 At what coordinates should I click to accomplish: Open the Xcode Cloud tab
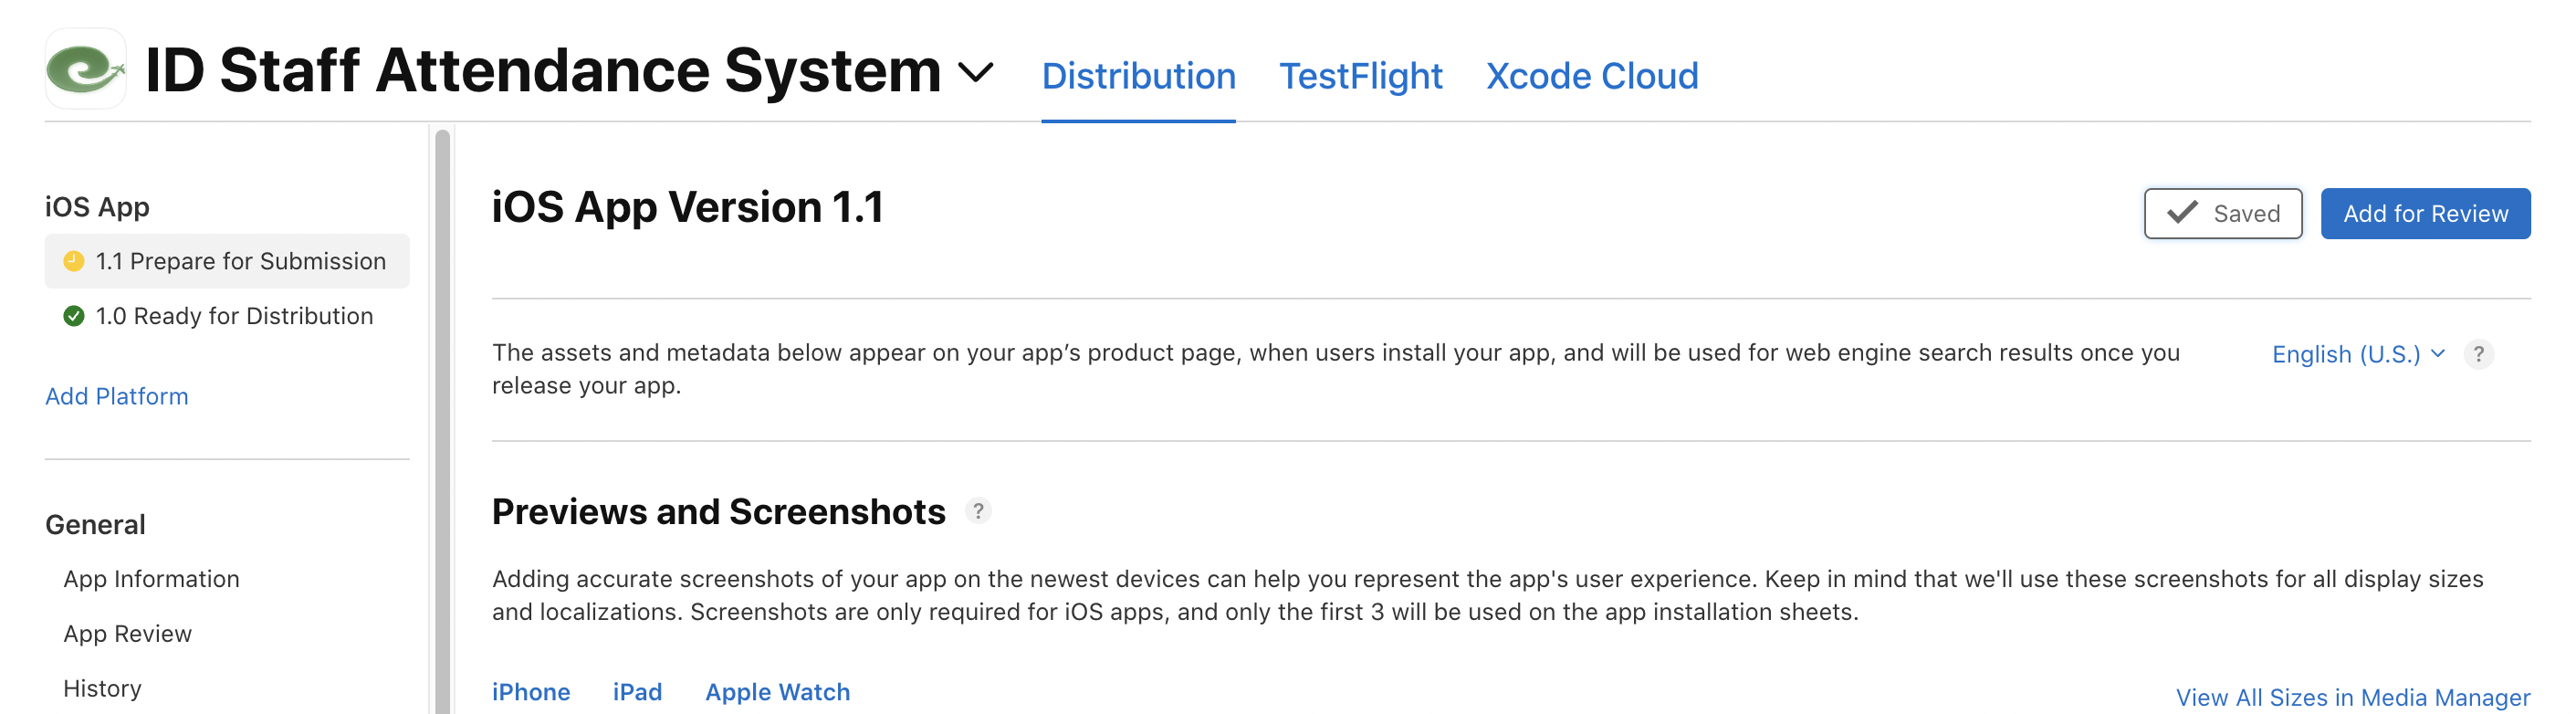[x=1591, y=76]
